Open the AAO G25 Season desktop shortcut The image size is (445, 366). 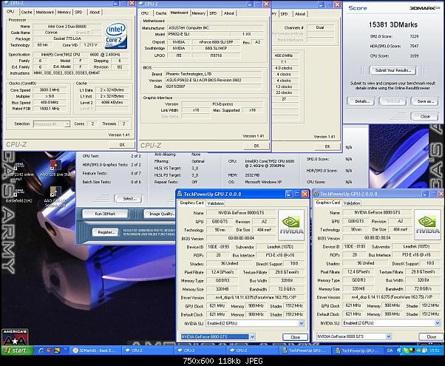[x=55, y=196]
